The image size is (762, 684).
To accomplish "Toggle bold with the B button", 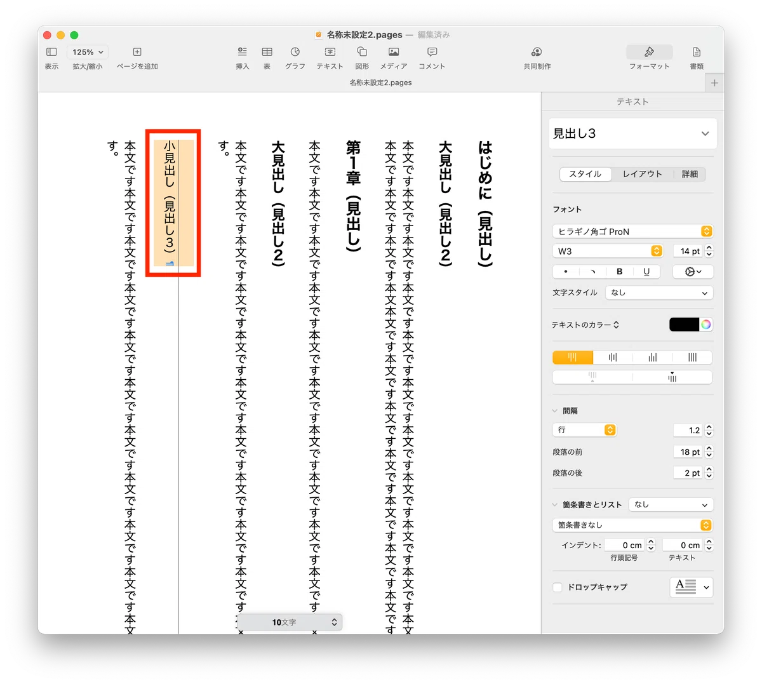I will [619, 272].
